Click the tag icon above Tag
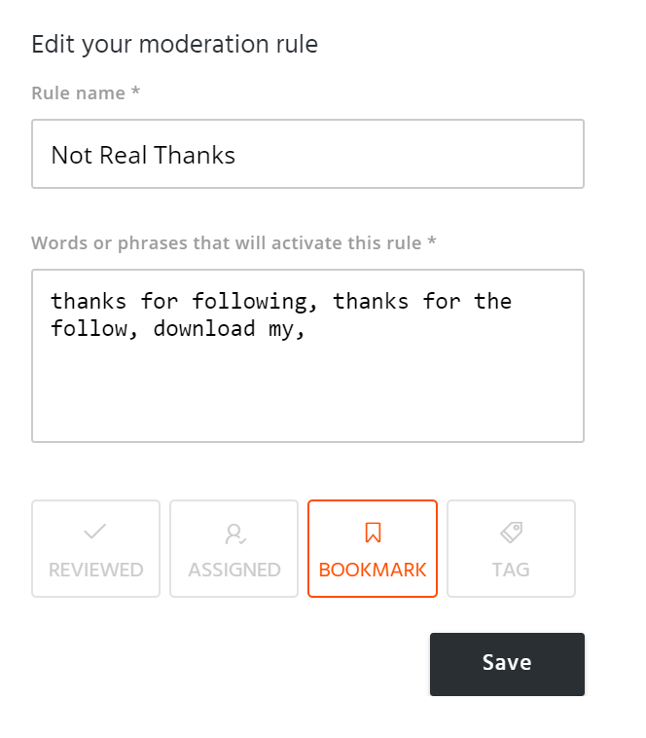This screenshot has height=738, width=646. click(x=511, y=532)
